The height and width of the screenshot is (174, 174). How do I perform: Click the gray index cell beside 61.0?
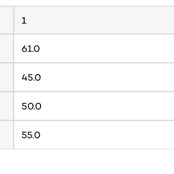coord(7,48)
